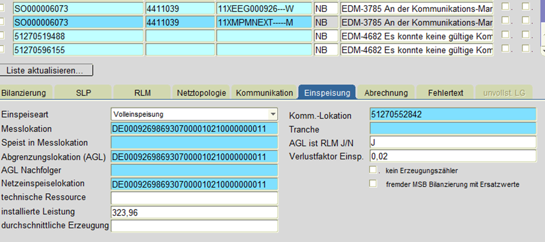Expand the Einspeiseart dropdown arrow
Image resolution: width=545 pixels, height=242 pixels.
[273, 114]
